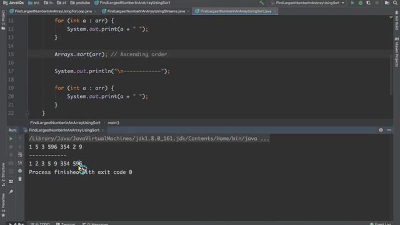Close the UsingForLoop.java editor tab

96,11
